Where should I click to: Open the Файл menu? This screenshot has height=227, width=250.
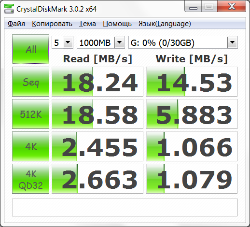16,24
